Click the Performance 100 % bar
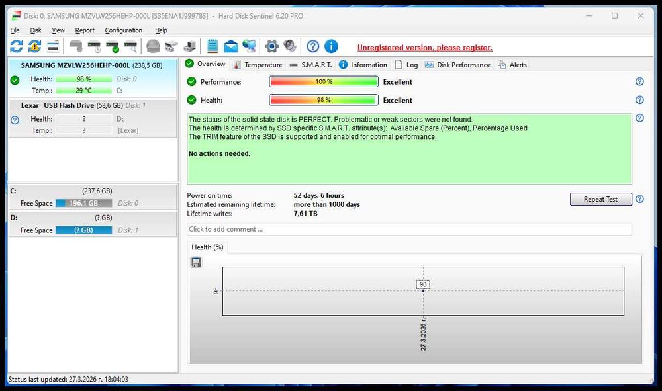This screenshot has height=391, width=662. (x=324, y=82)
